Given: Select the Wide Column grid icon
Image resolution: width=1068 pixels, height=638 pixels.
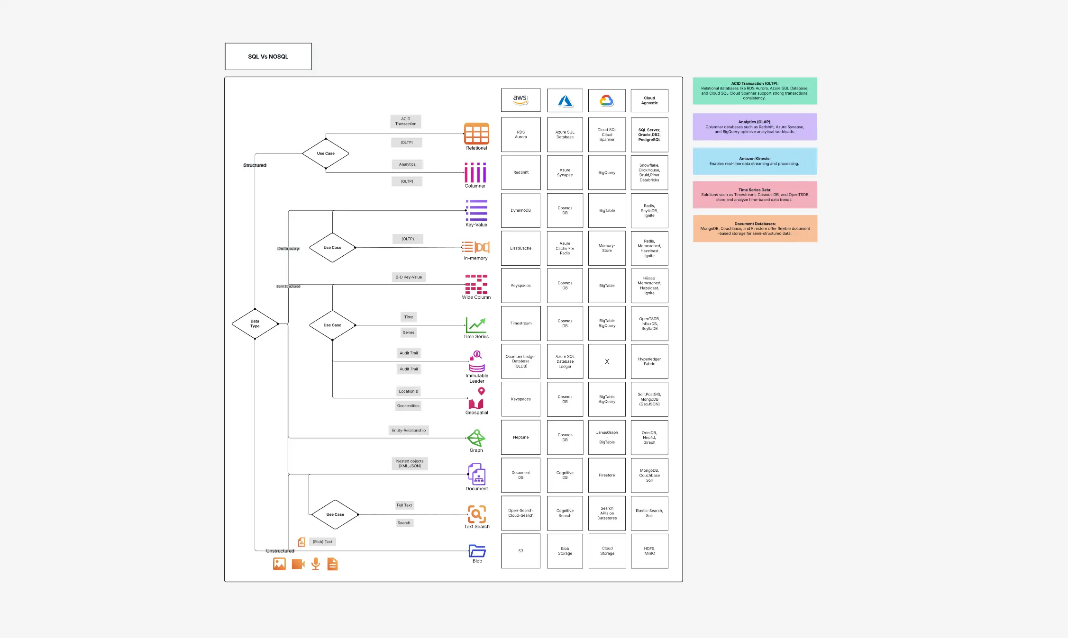Looking at the screenshot, I should (x=476, y=284).
